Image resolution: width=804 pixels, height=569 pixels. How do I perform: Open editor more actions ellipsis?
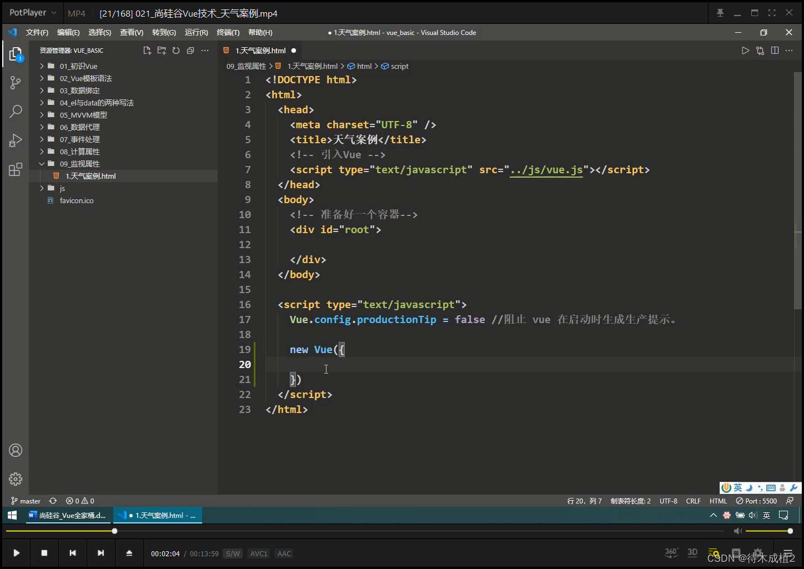789,51
